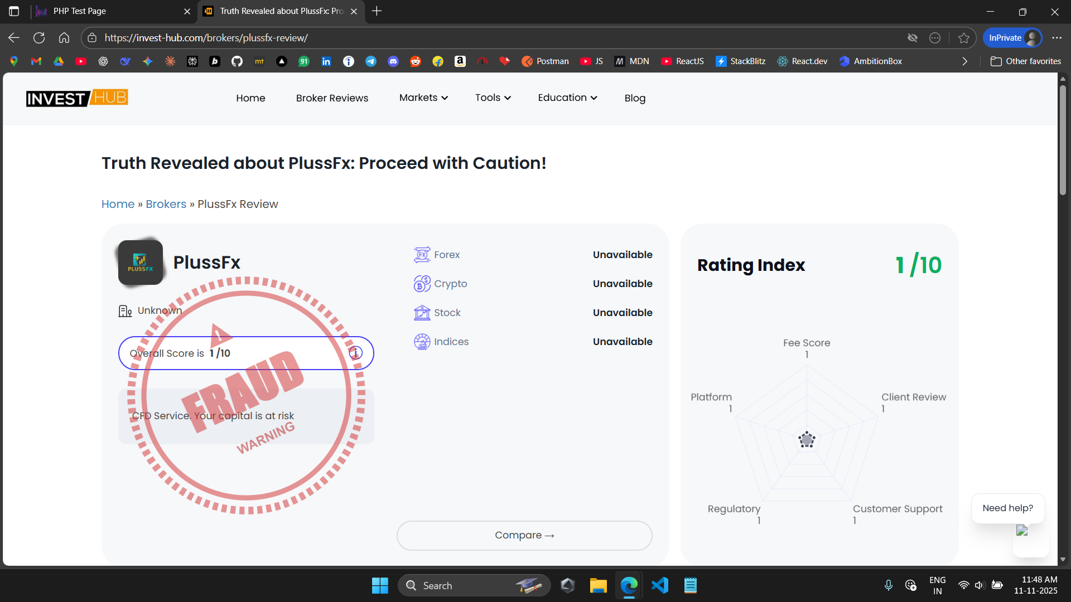Expand the Tools dropdown menu
This screenshot has height=602, width=1071.
(x=493, y=98)
